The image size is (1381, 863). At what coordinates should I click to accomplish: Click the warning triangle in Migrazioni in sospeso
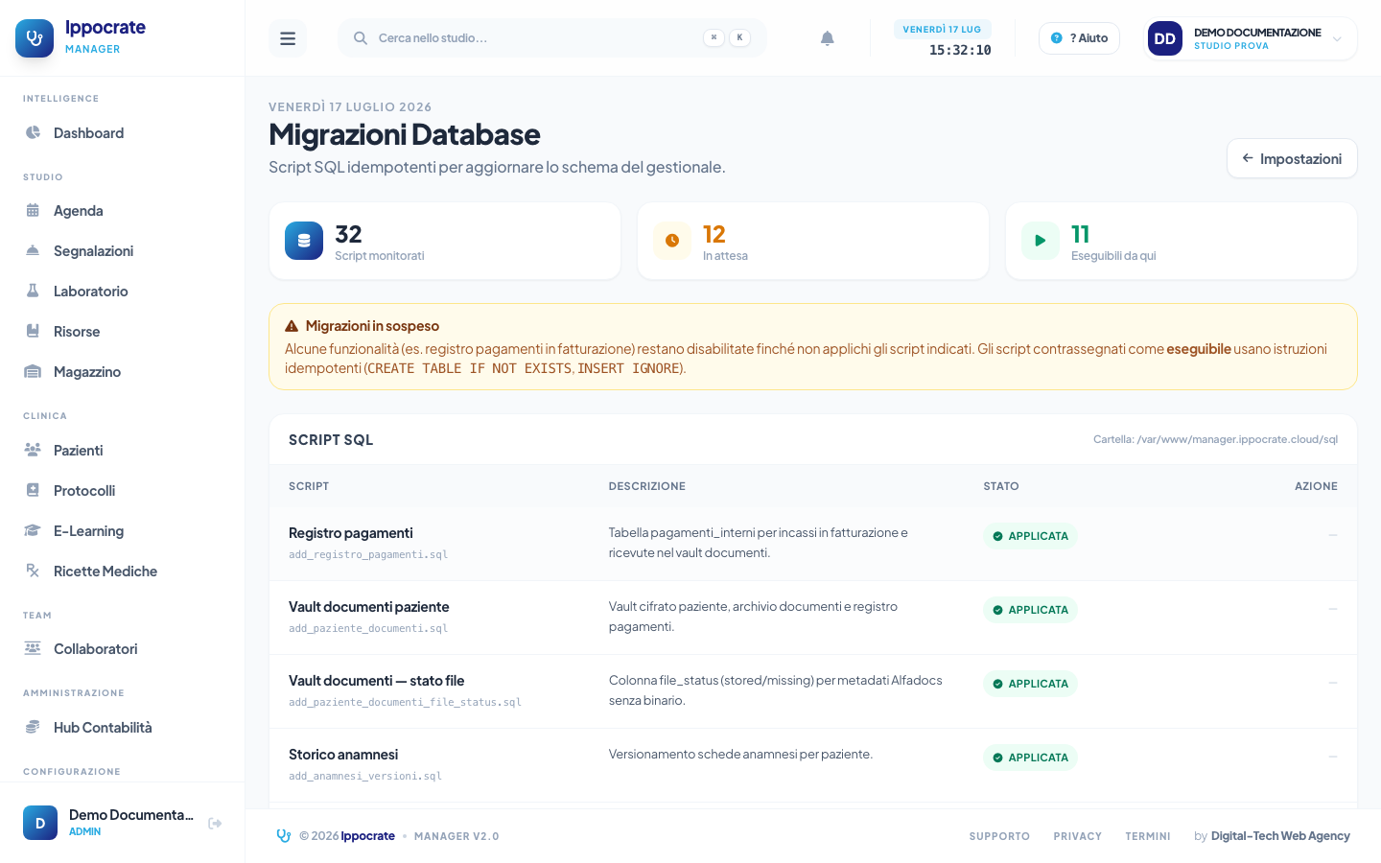[x=292, y=326]
